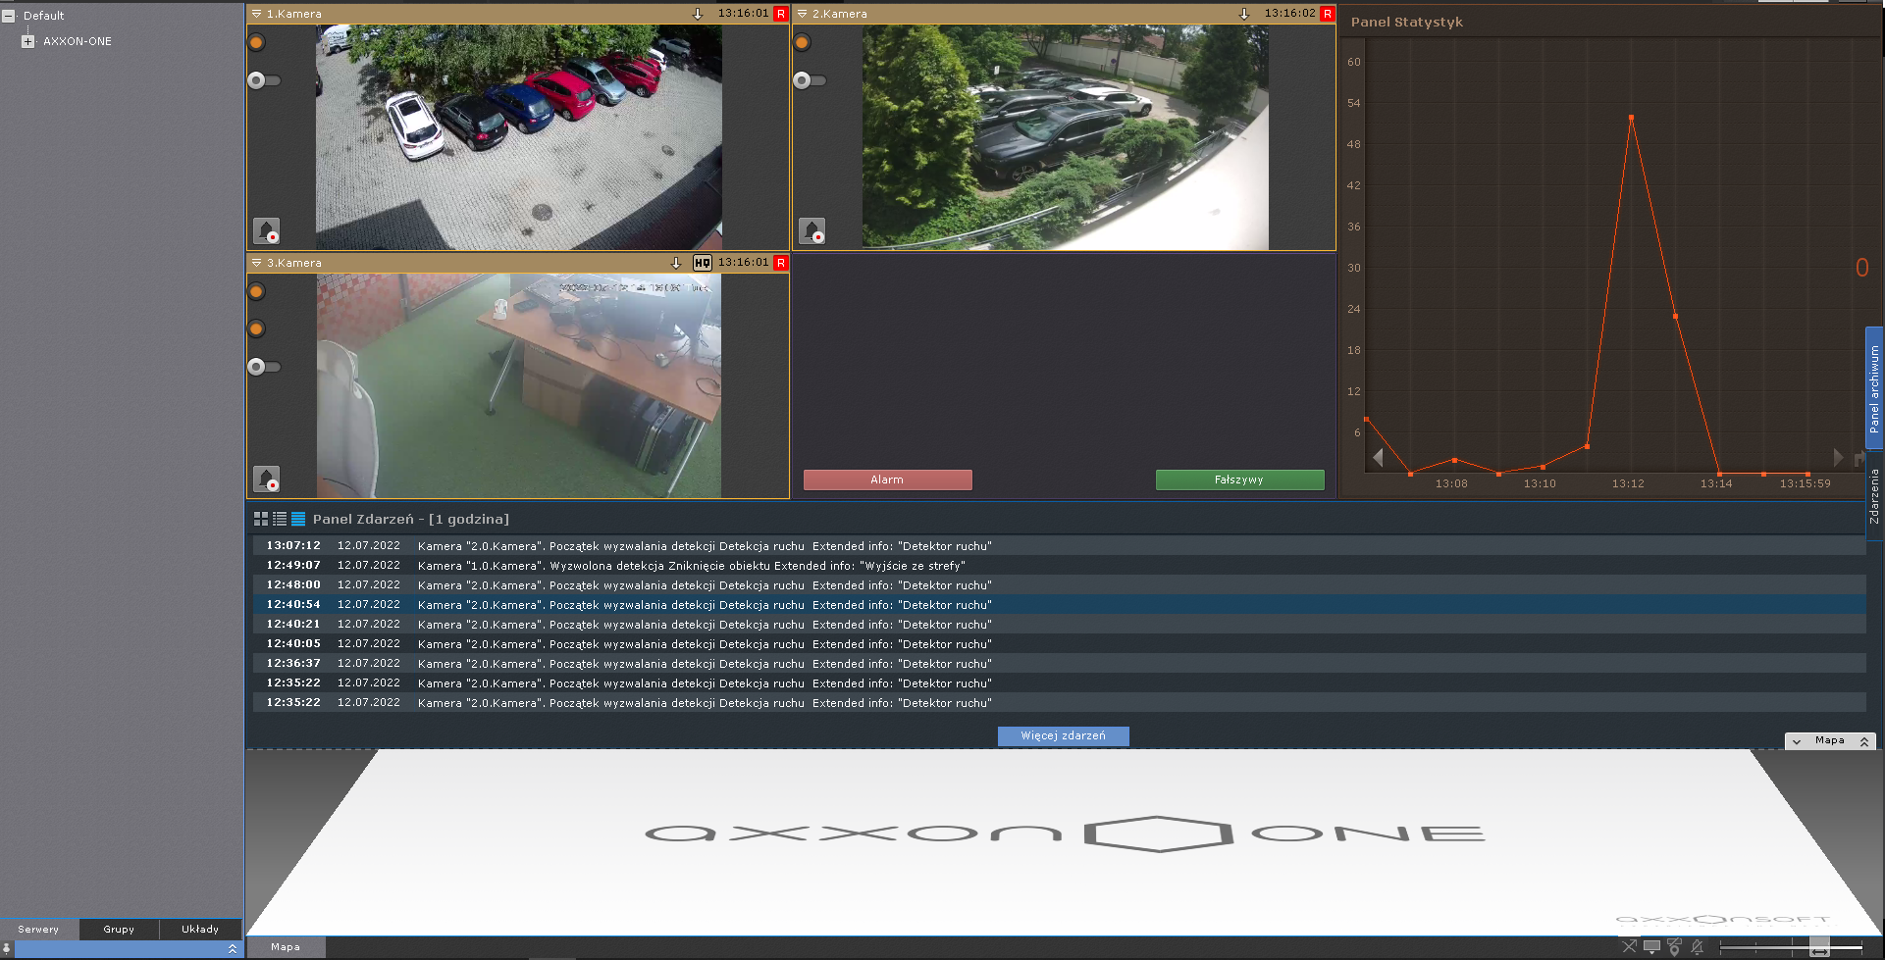Viewport: 1885px width, 960px height.
Task: Switch event panel to tile view
Action: pyautogui.click(x=261, y=519)
